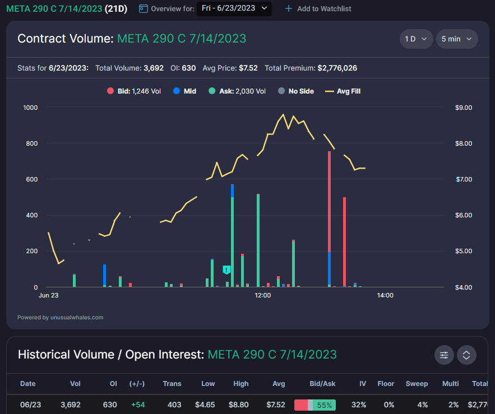Toggle the Avg Fill line in legend
This screenshot has width=495, height=414.
(343, 91)
